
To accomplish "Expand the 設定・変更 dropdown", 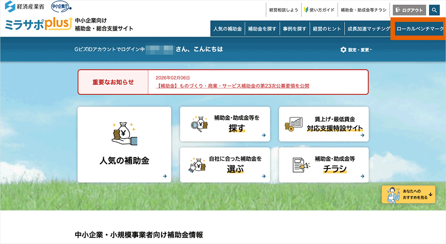I will (356, 50).
